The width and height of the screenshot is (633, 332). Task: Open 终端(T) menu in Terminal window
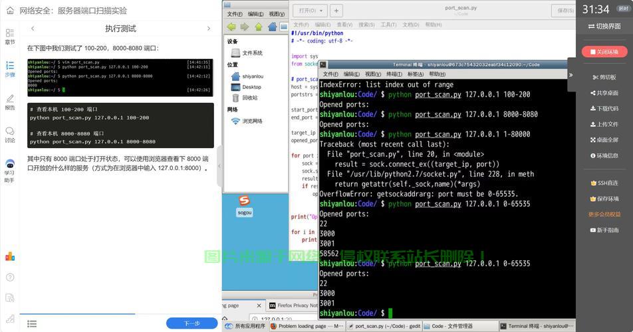[394, 74]
